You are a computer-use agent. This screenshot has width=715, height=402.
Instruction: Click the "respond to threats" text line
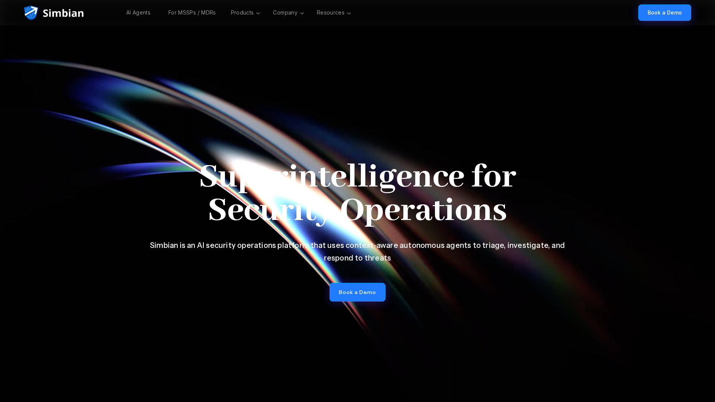[x=357, y=258]
